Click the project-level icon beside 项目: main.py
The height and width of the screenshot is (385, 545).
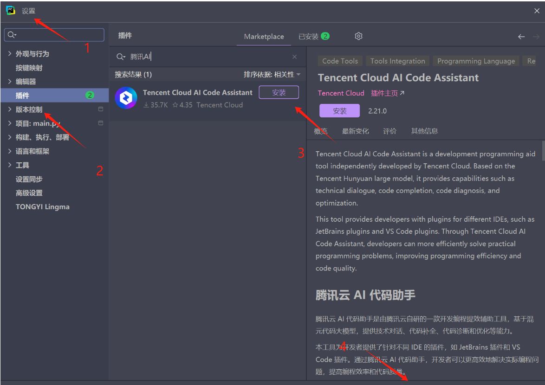coord(101,123)
